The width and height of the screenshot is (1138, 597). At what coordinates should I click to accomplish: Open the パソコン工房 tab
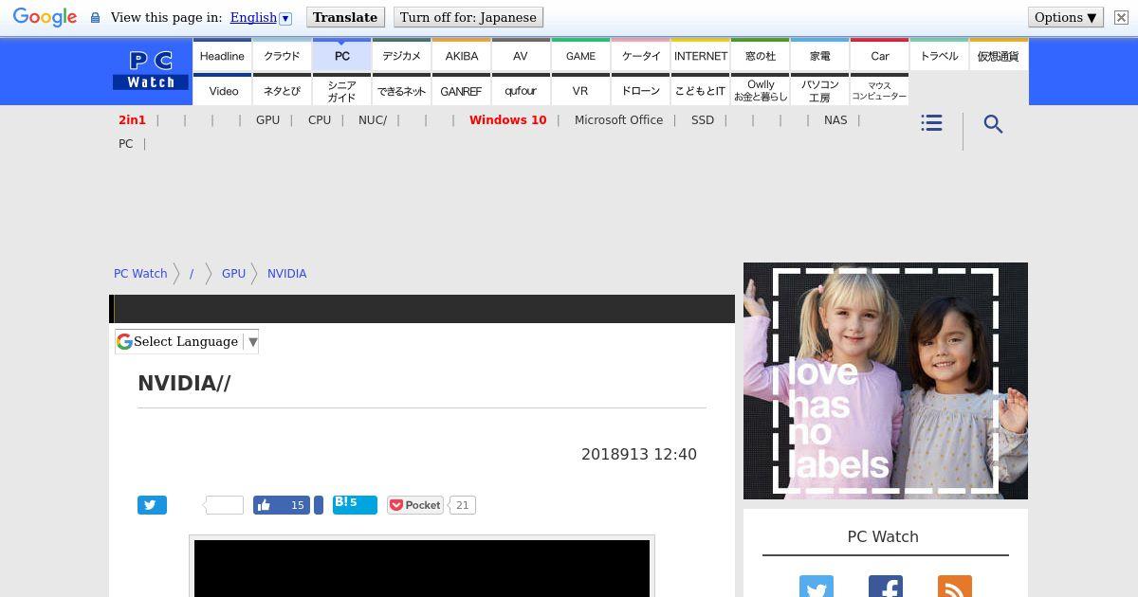820,91
